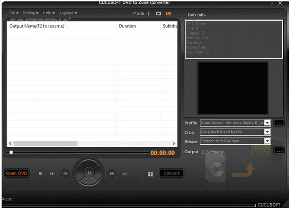Open the Upgrade menu

coord(67,12)
